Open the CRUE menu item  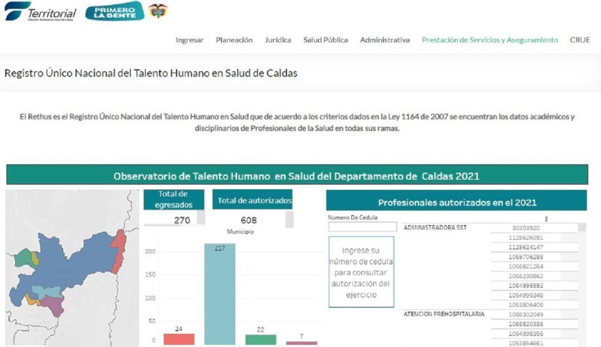pos(580,40)
